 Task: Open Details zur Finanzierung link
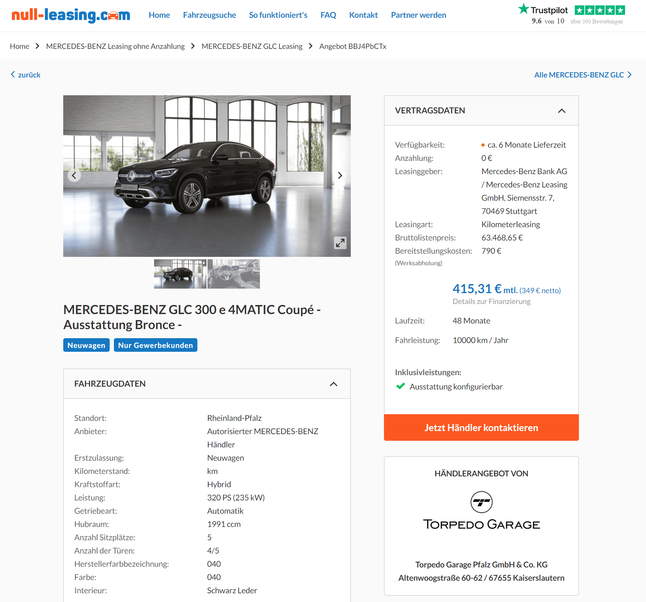click(x=491, y=302)
